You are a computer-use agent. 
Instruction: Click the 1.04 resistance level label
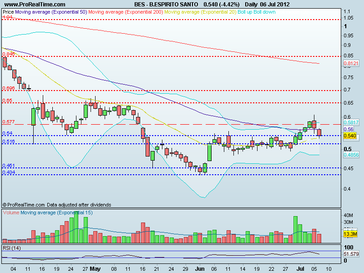[7, 17]
